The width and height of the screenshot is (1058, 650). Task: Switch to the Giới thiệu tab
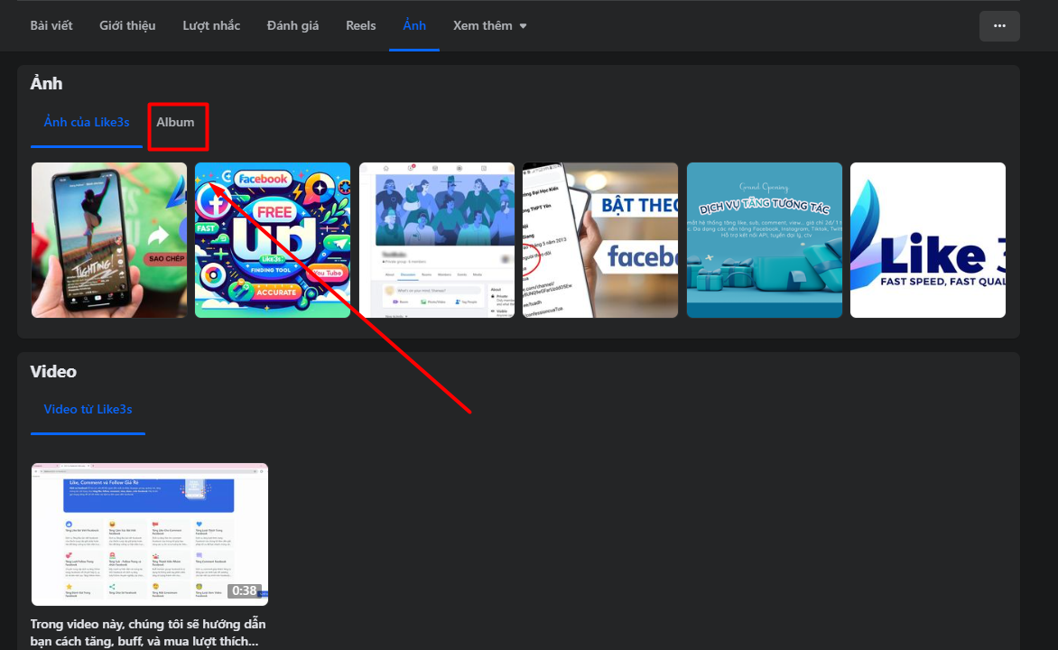127,25
